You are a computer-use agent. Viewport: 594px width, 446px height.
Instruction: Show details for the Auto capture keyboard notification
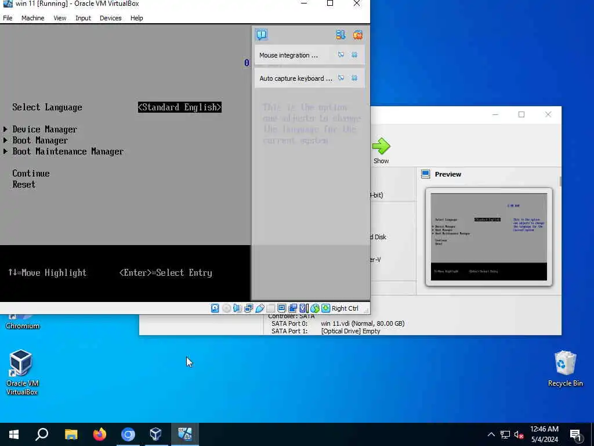(341, 78)
